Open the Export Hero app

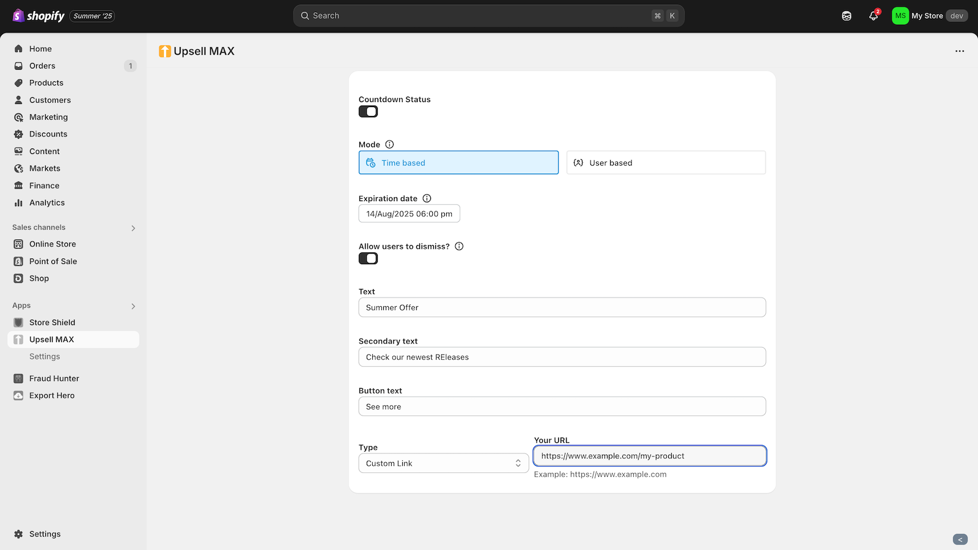point(51,395)
